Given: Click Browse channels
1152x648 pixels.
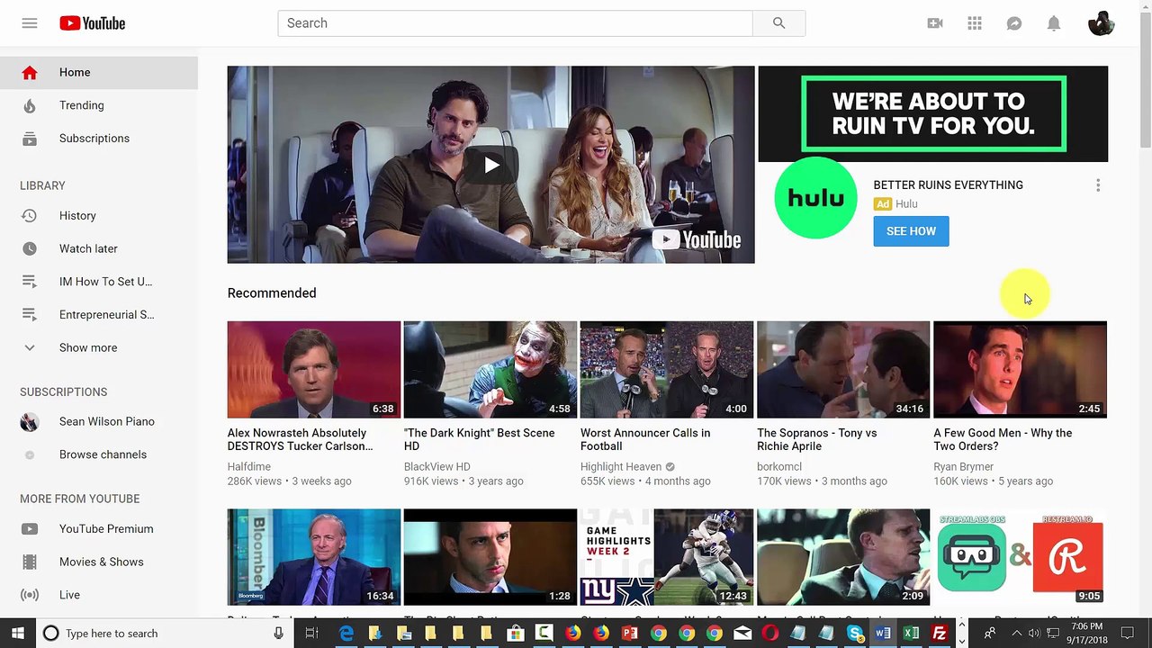Looking at the screenshot, I should coord(99,454).
